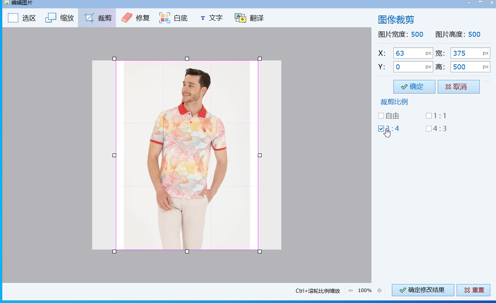496x303 pixels.
Task: Open the 缩放 resize tool
Action: point(59,18)
